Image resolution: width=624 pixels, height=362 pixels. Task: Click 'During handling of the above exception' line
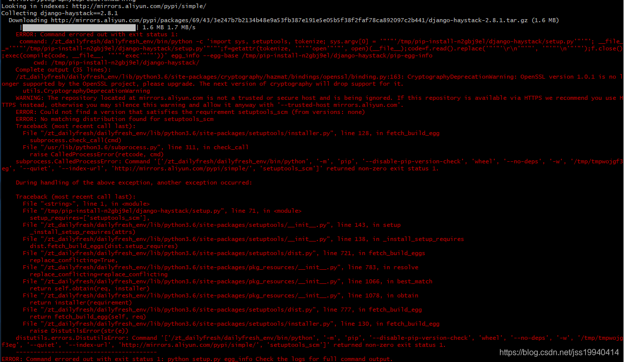[134, 183]
